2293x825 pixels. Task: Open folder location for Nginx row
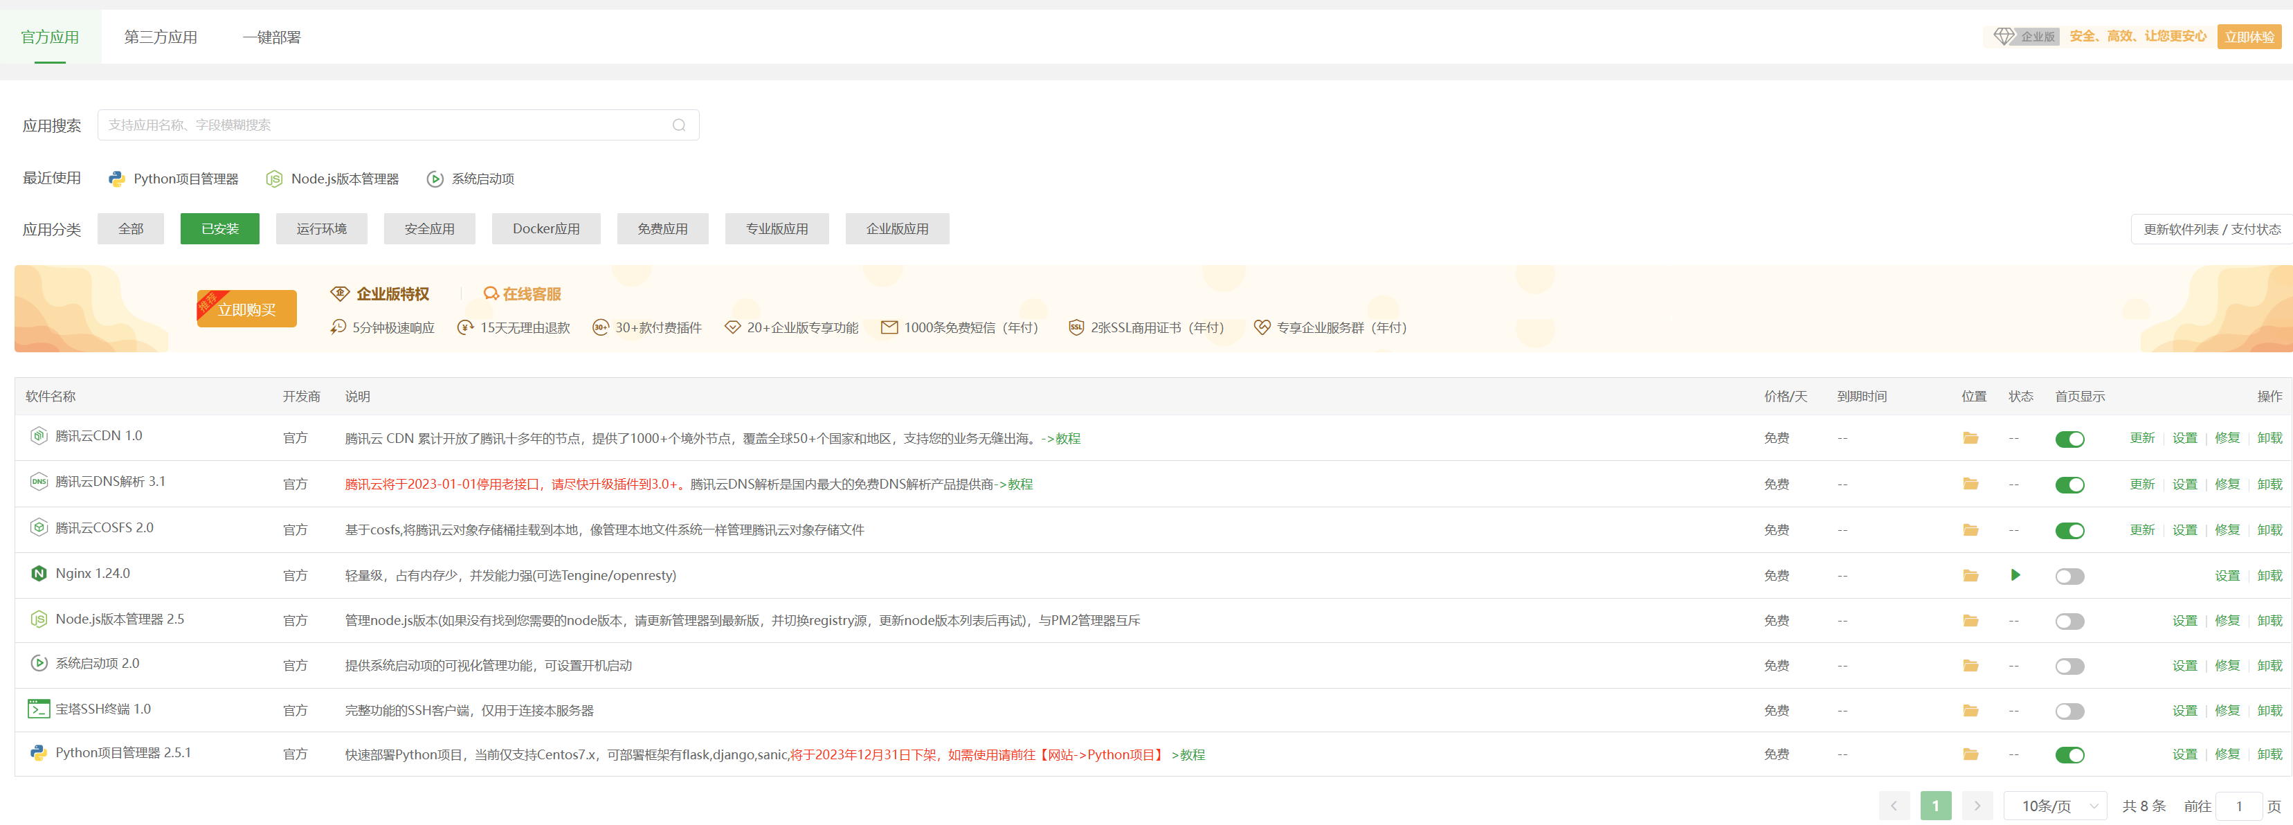pyautogui.click(x=1970, y=576)
